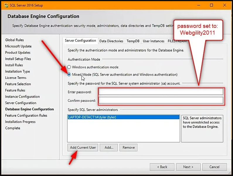The height and width of the screenshot is (176, 233).
Task: Select Mixed Mode authentication radio button
Action: click(x=69, y=75)
